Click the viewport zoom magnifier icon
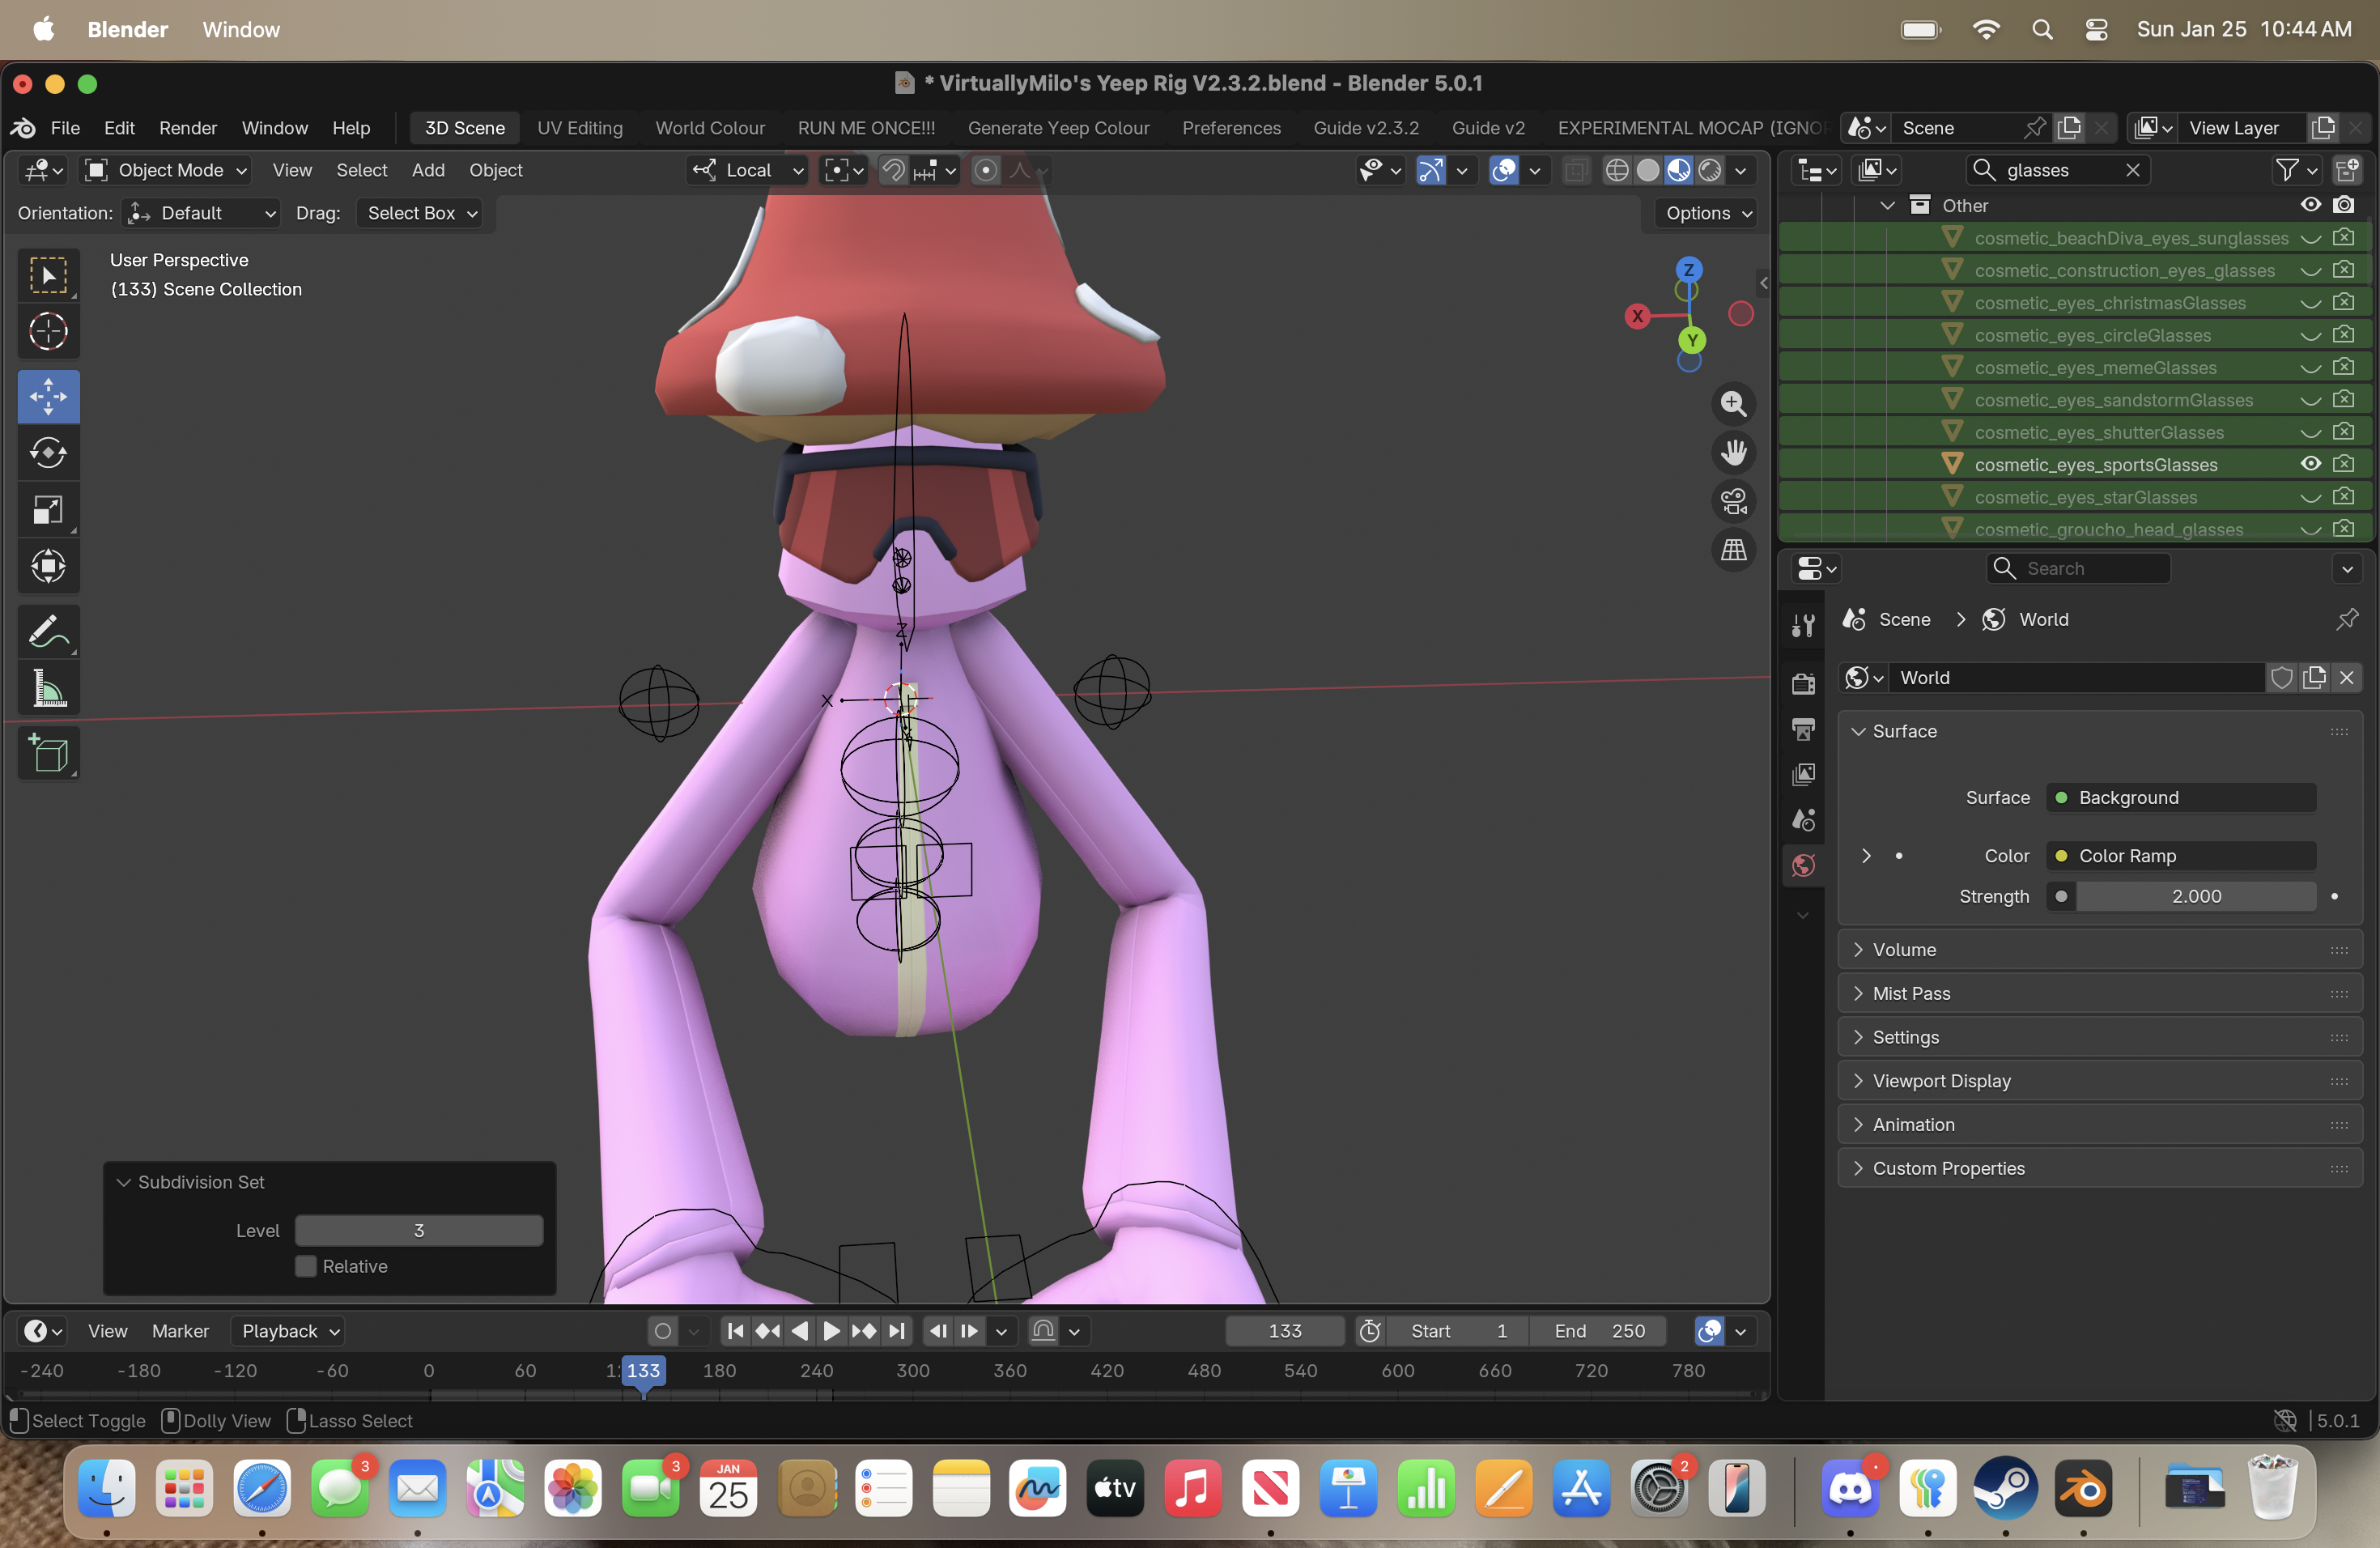Screen dimensions: 2380x1548 pos(1733,403)
